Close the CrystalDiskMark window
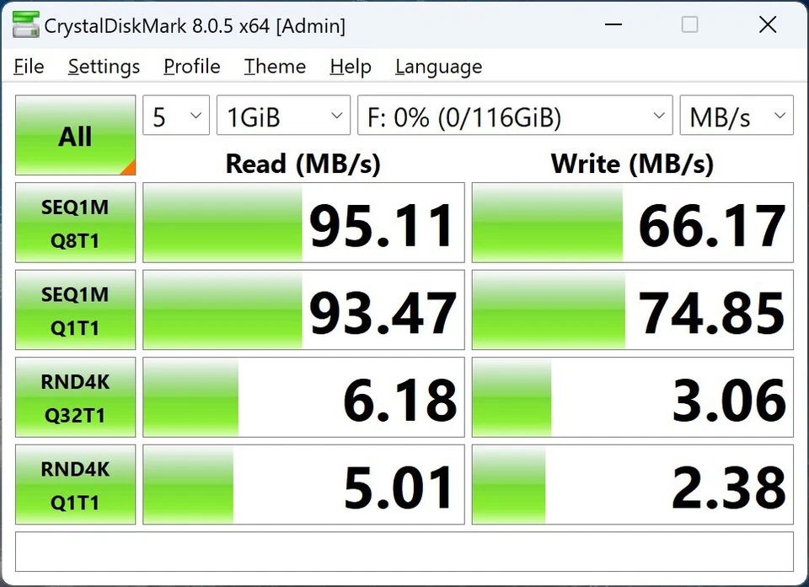 (768, 24)
